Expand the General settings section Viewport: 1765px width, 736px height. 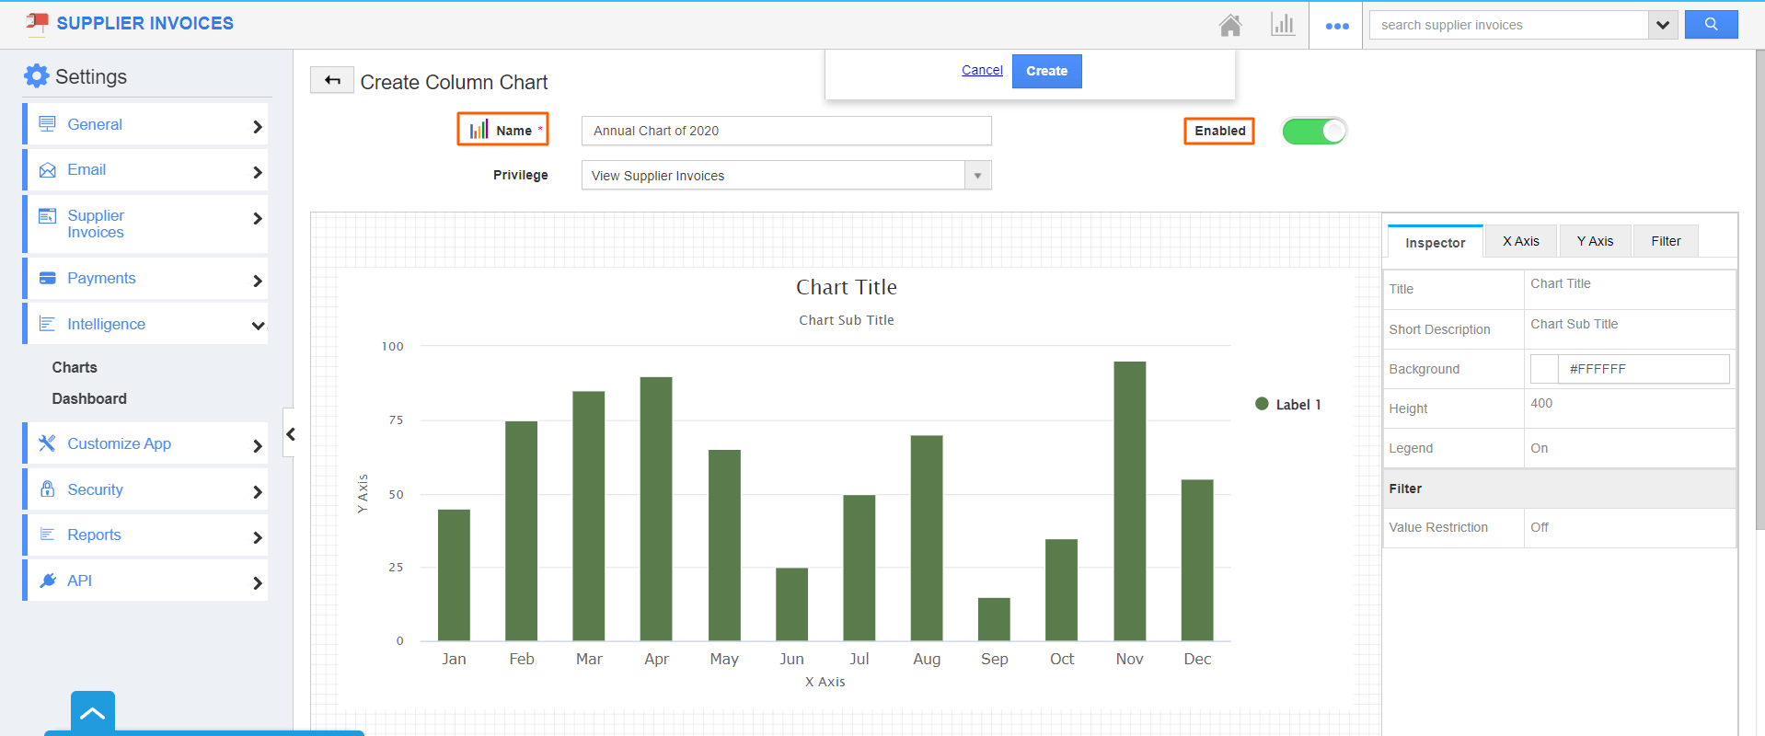point(147,124)
